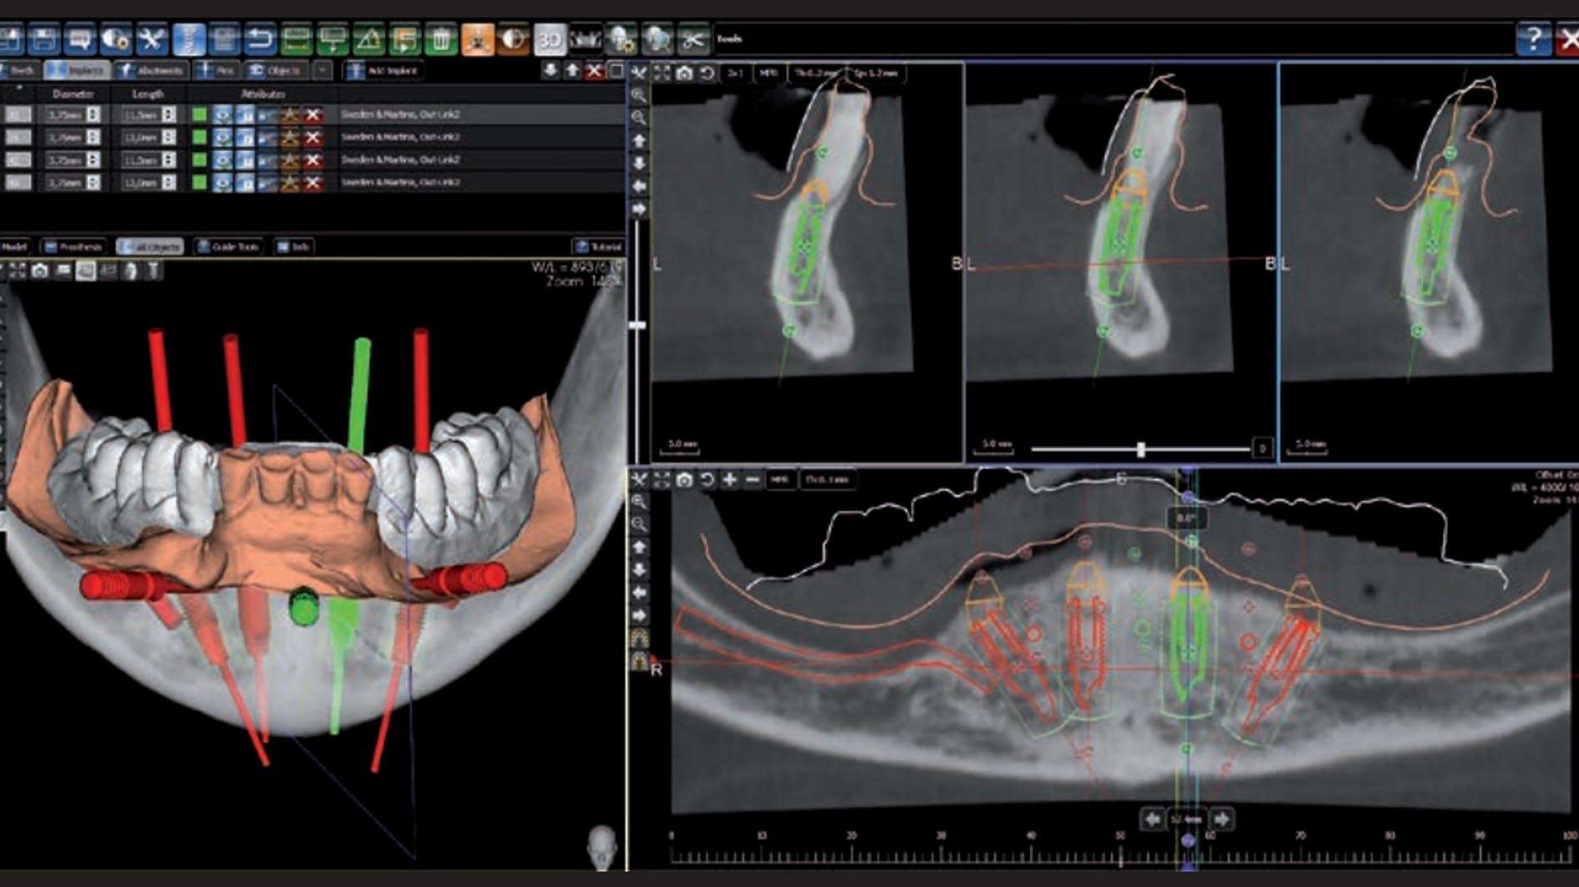The width and height of the screenshot is (1579, 887).
Task: Click the Add Implant button
Action: [x=383, y=71]
